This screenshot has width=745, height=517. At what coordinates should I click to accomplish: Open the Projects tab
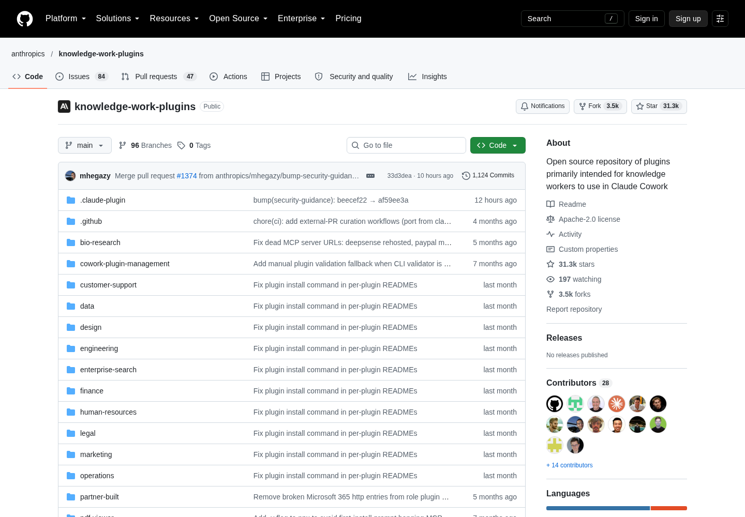pyautogui.click(x=281, y=77)
